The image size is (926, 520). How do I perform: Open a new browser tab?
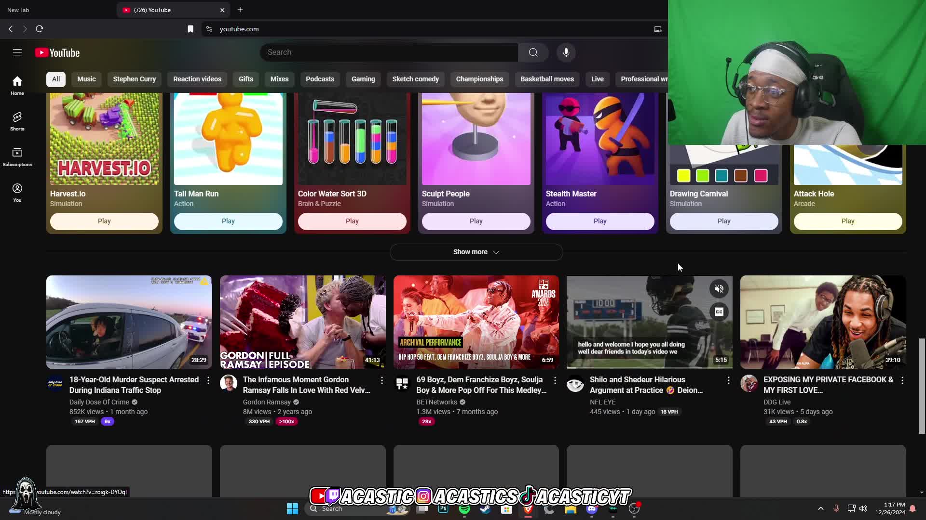(x=240, y=10)
